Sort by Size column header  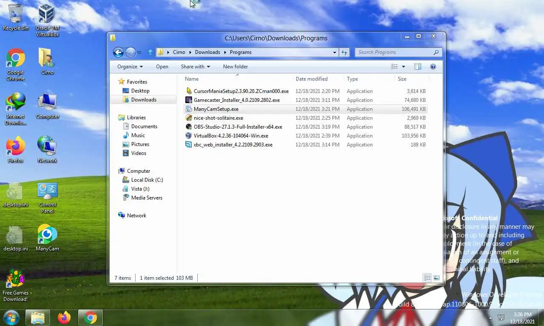tap(412, 79)
